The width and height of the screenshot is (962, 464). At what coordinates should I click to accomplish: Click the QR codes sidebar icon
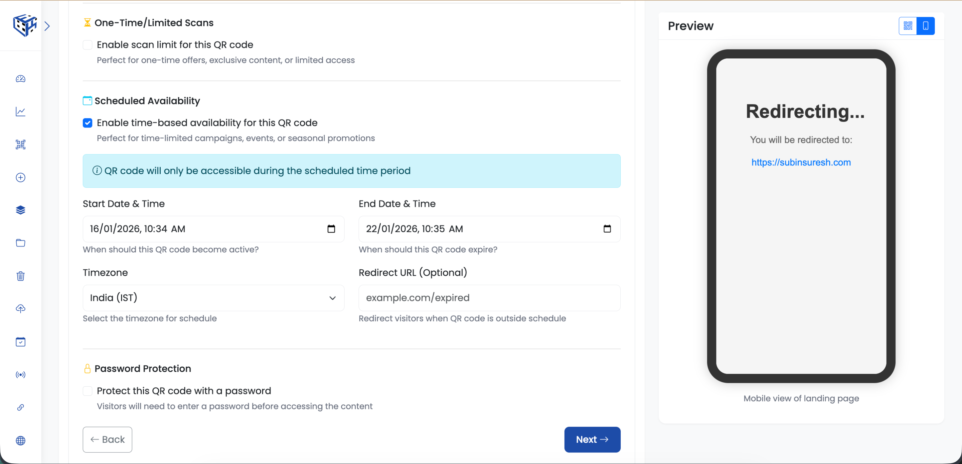coord(21,145)
